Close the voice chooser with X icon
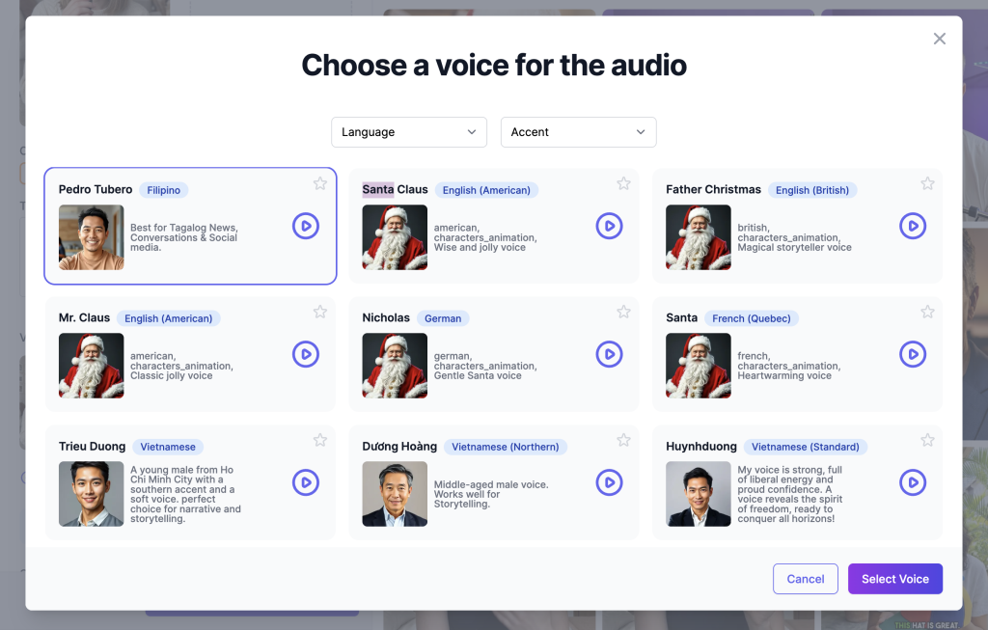The image size is (988, 630). click(940, 39)
